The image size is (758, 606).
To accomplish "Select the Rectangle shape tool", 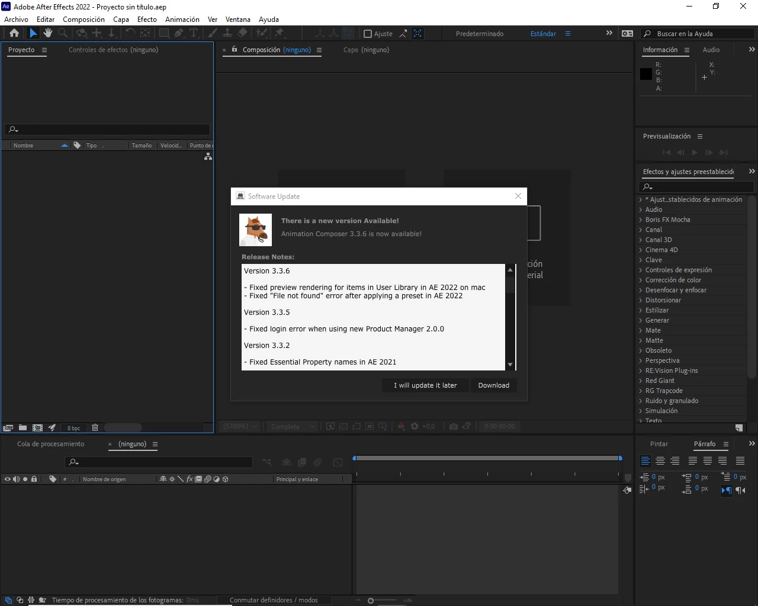I will [x=164, y=34].
